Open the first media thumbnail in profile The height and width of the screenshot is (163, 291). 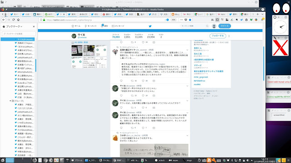[x=77, y=50]
